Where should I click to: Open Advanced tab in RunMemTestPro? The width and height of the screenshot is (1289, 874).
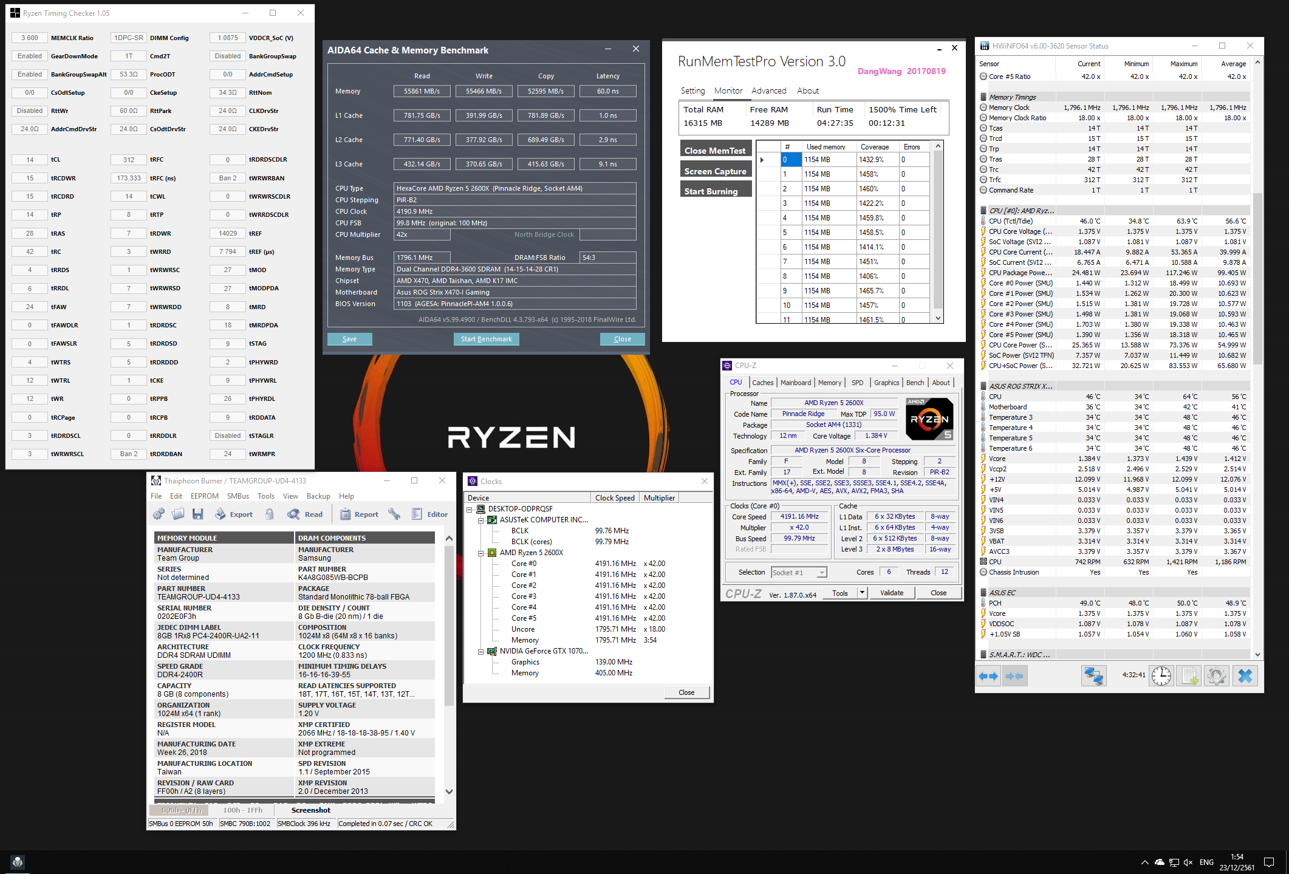[x=769, y=90]
